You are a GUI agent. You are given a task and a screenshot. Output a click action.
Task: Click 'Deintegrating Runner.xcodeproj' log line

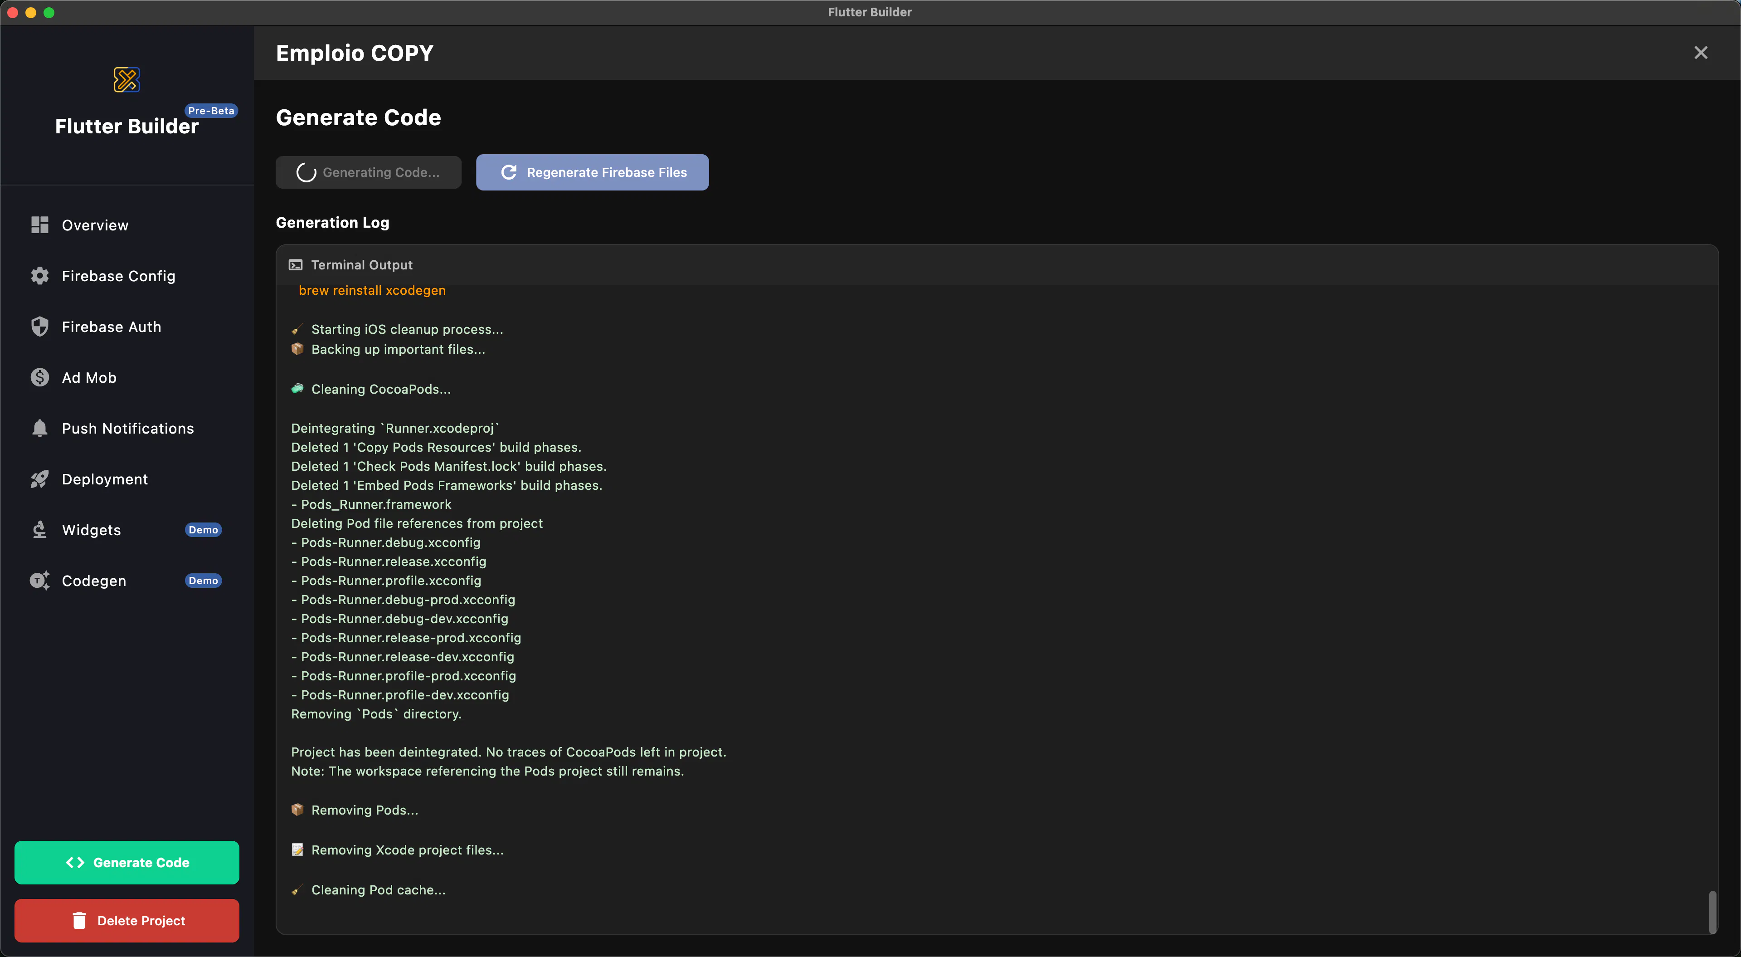[x=395, y=428]
